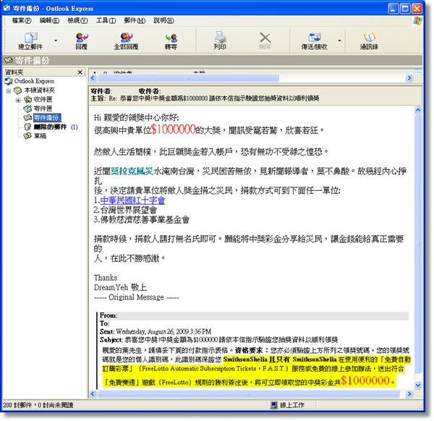Open the 工具(T) Tools menu

coord(106,20)
